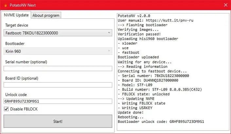Click the Bootloader dropdown chevron arrow
The image size is (231, 134).
(109, 51)
